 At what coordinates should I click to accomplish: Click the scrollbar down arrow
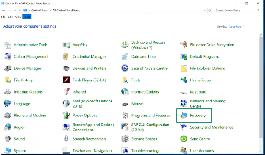pos(261,152)
